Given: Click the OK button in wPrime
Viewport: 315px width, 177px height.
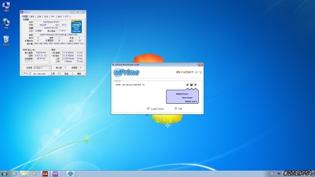Looking at the screenshot, I should [x=178, y=109].
